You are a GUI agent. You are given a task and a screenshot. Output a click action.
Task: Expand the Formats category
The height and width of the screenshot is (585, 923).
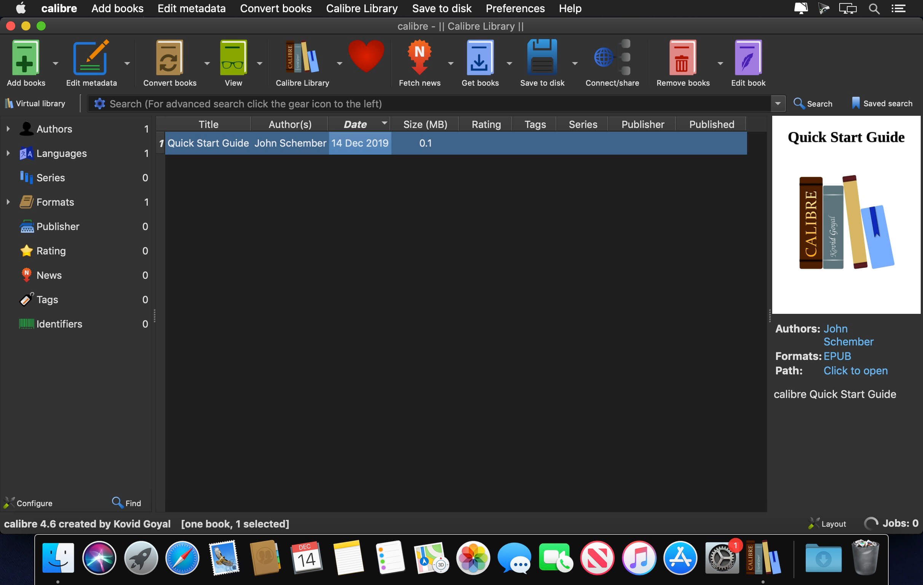pos(8,202)
